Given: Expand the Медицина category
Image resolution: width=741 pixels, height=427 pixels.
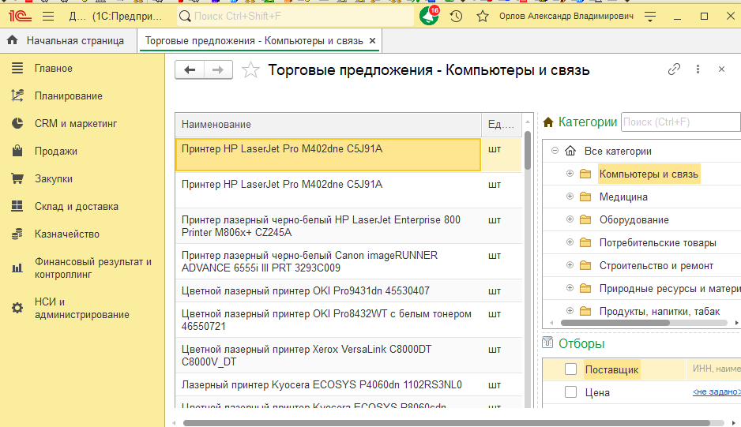Looking at the screenshot, I should click(570, 196).
